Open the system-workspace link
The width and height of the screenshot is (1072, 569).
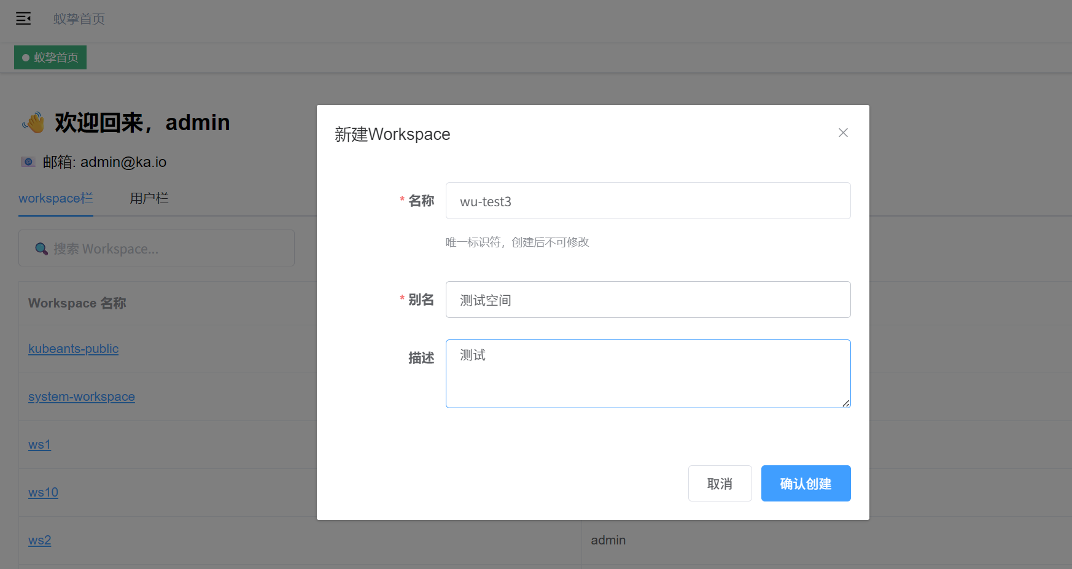(82, 397)
